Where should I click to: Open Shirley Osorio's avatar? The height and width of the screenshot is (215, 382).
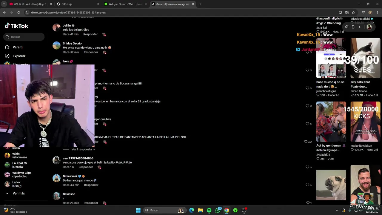56,45
